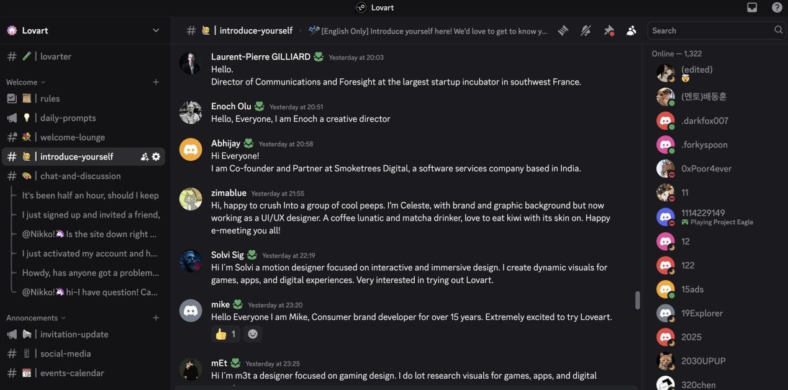Click the help question mark icon
Image resolution: width=788 pixels, height=390 pixels.
coord(777,7)
